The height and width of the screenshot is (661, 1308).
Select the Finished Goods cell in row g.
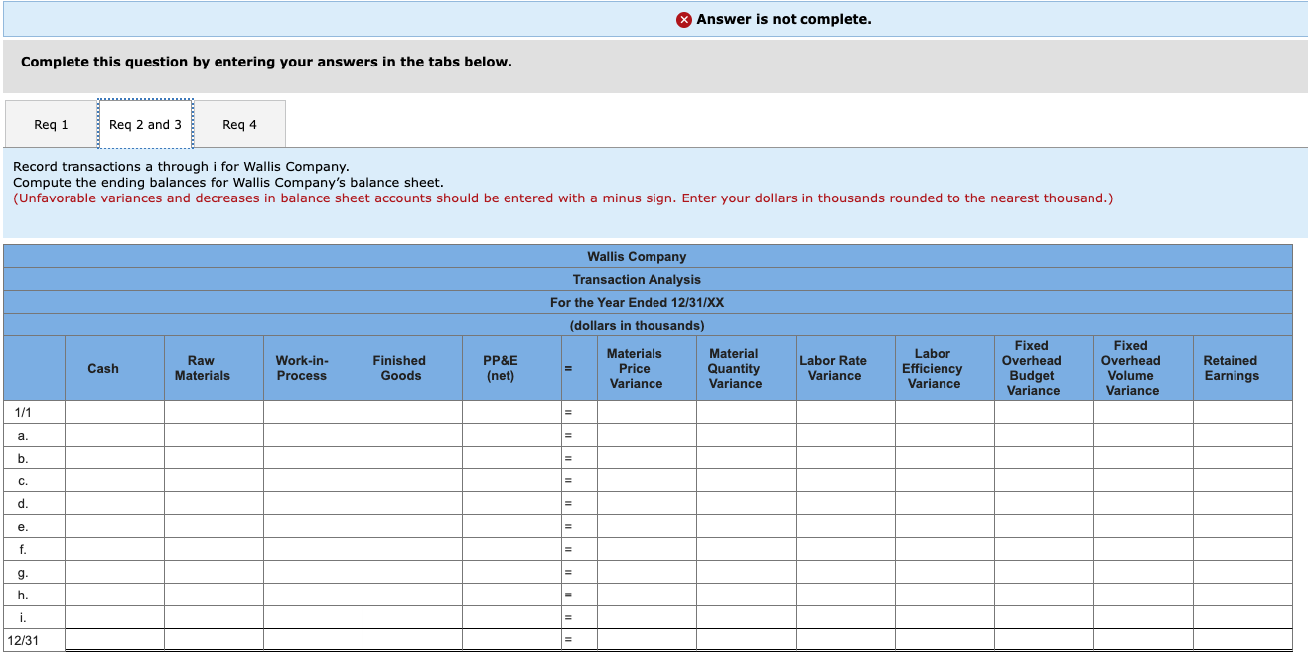click(x=413, y=572)
